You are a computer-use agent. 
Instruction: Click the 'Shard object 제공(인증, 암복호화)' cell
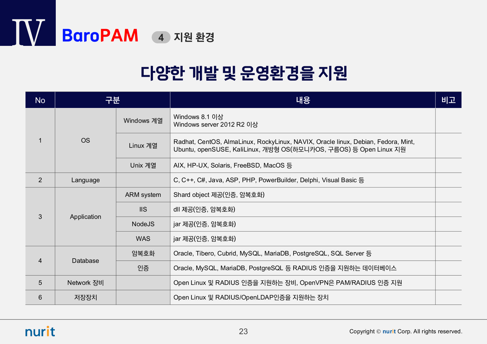303,195
